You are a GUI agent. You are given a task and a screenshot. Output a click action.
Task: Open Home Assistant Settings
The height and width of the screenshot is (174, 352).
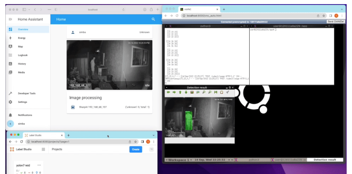point(22,102)
